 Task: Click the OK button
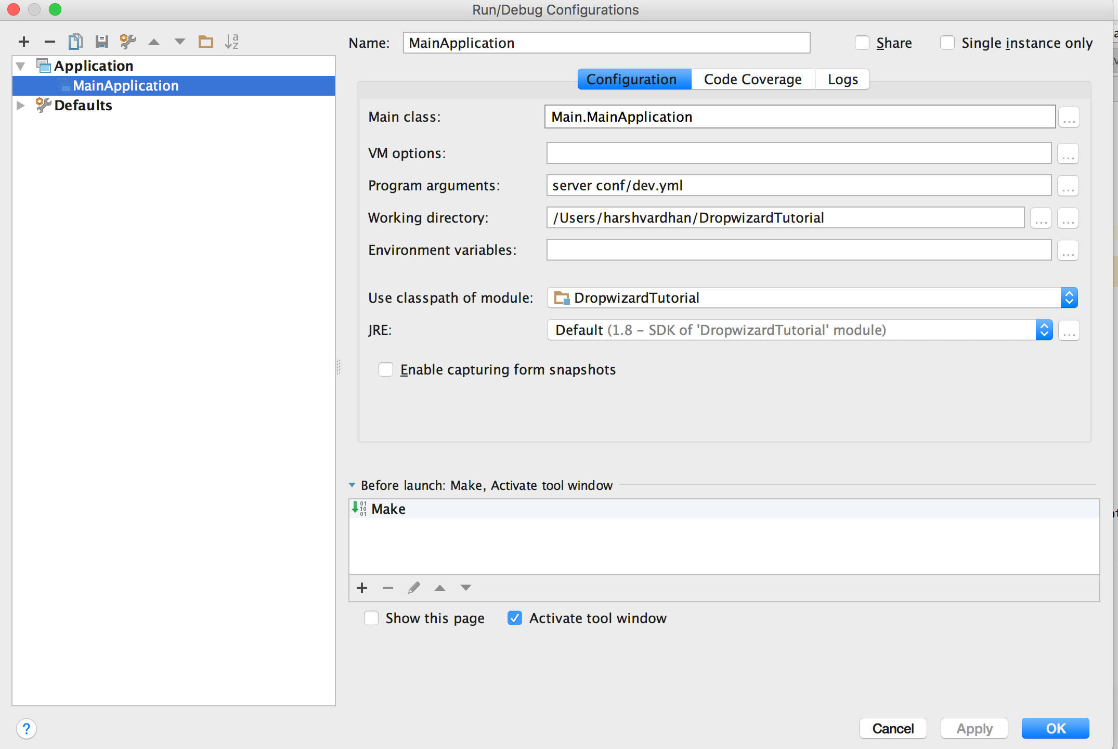click(1055, 728)
